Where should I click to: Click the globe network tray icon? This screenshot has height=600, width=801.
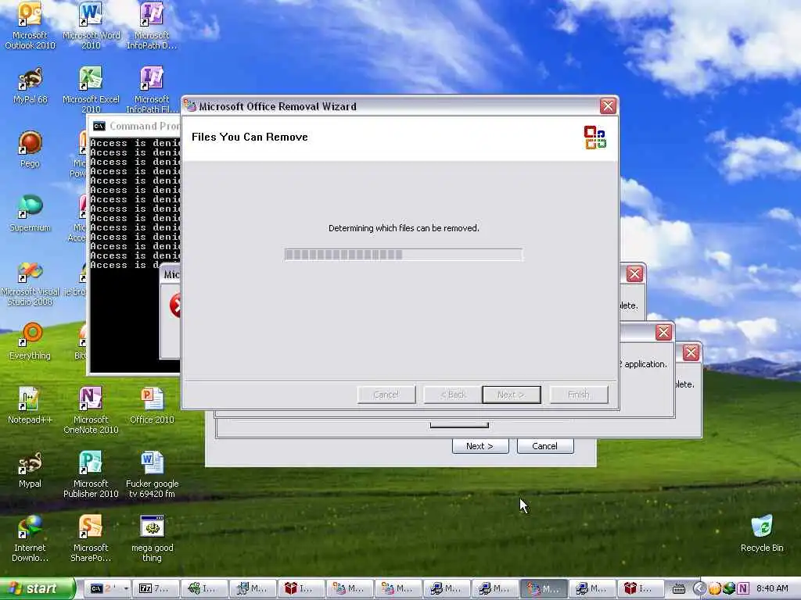tap(729, 588)
